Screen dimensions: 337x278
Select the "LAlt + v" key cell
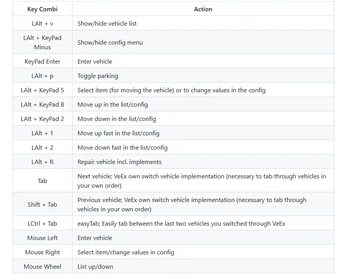42,24
